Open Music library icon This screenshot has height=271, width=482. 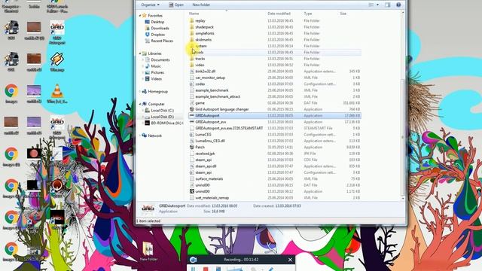point(148,66)
